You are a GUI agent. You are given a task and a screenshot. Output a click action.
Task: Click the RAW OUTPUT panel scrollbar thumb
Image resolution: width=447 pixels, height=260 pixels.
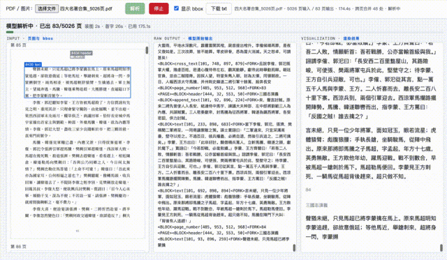point(294,247)
